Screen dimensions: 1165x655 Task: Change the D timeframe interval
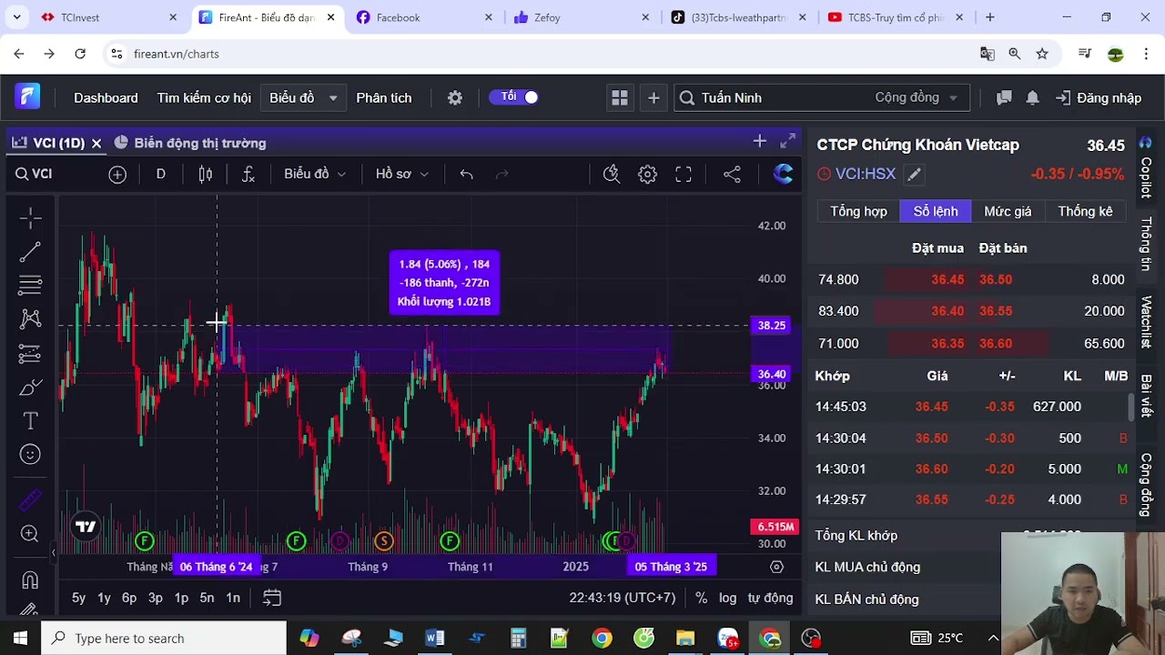[x=160, y=174]
